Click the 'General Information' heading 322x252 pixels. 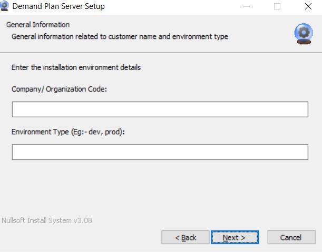point(38,25)
